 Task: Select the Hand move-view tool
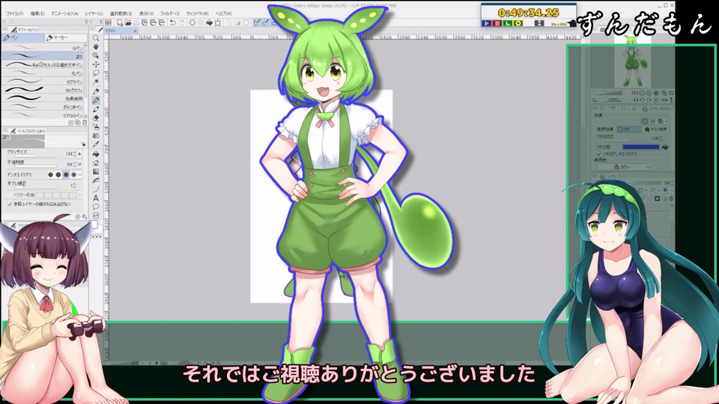(96, 46)
